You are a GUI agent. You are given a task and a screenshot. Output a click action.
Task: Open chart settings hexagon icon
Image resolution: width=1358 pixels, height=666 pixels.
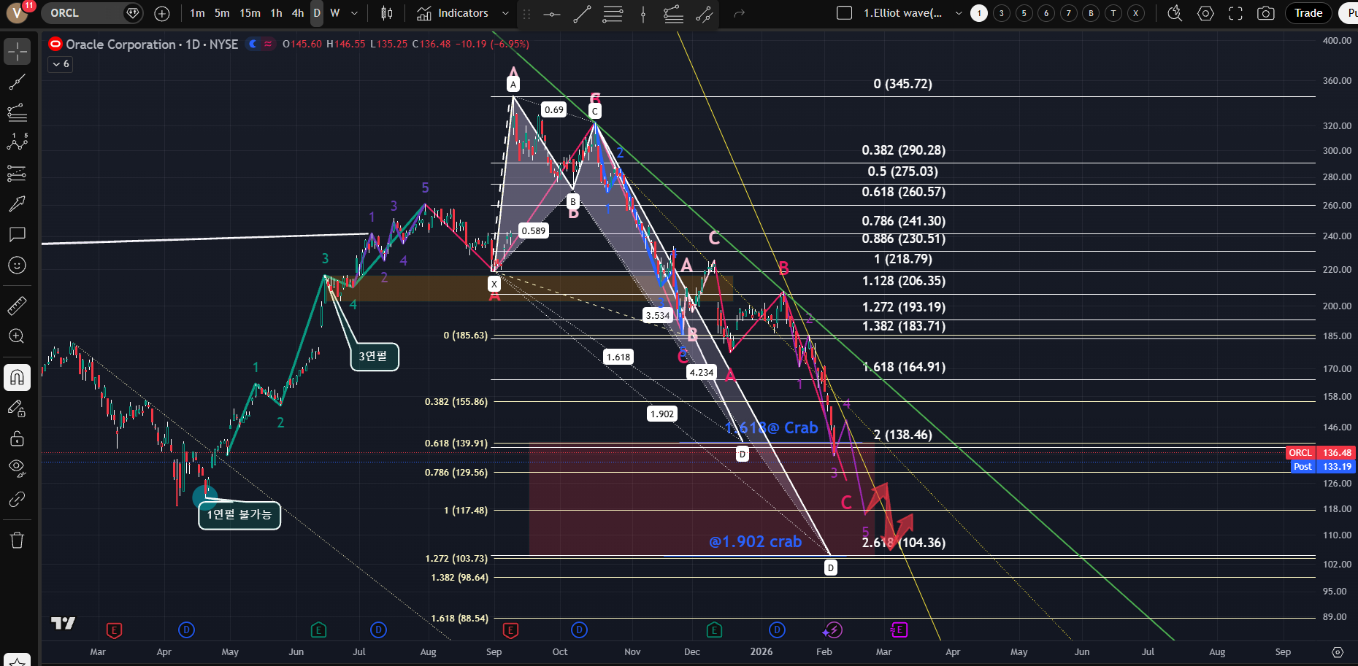tap(1205, 13)
